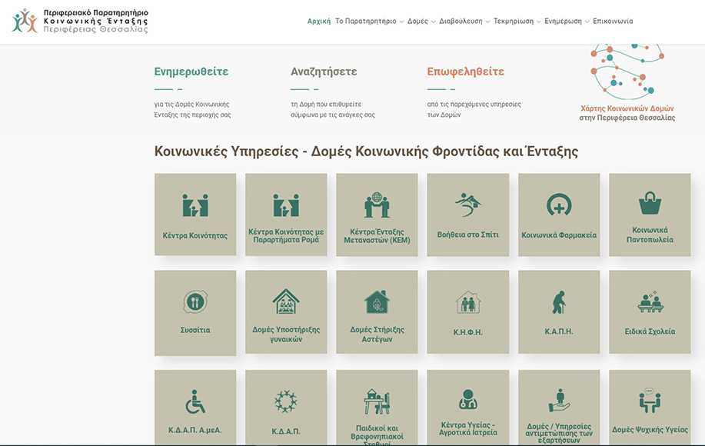Image resolution: width=705 pixels, height=446 pixels.
Task: Open the Δομές menu item
Action: pos(417,21)
